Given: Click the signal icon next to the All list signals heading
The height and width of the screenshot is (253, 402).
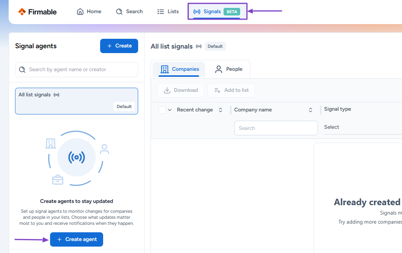Looking at the screenshot, I should pyautogui.click(x=199, y=46).
